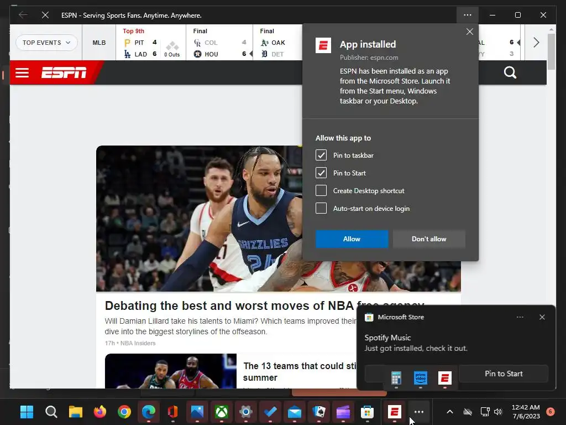Open the second article's thumbnail image
This screenshot has height=425, width=566.
tap(171, 371)
